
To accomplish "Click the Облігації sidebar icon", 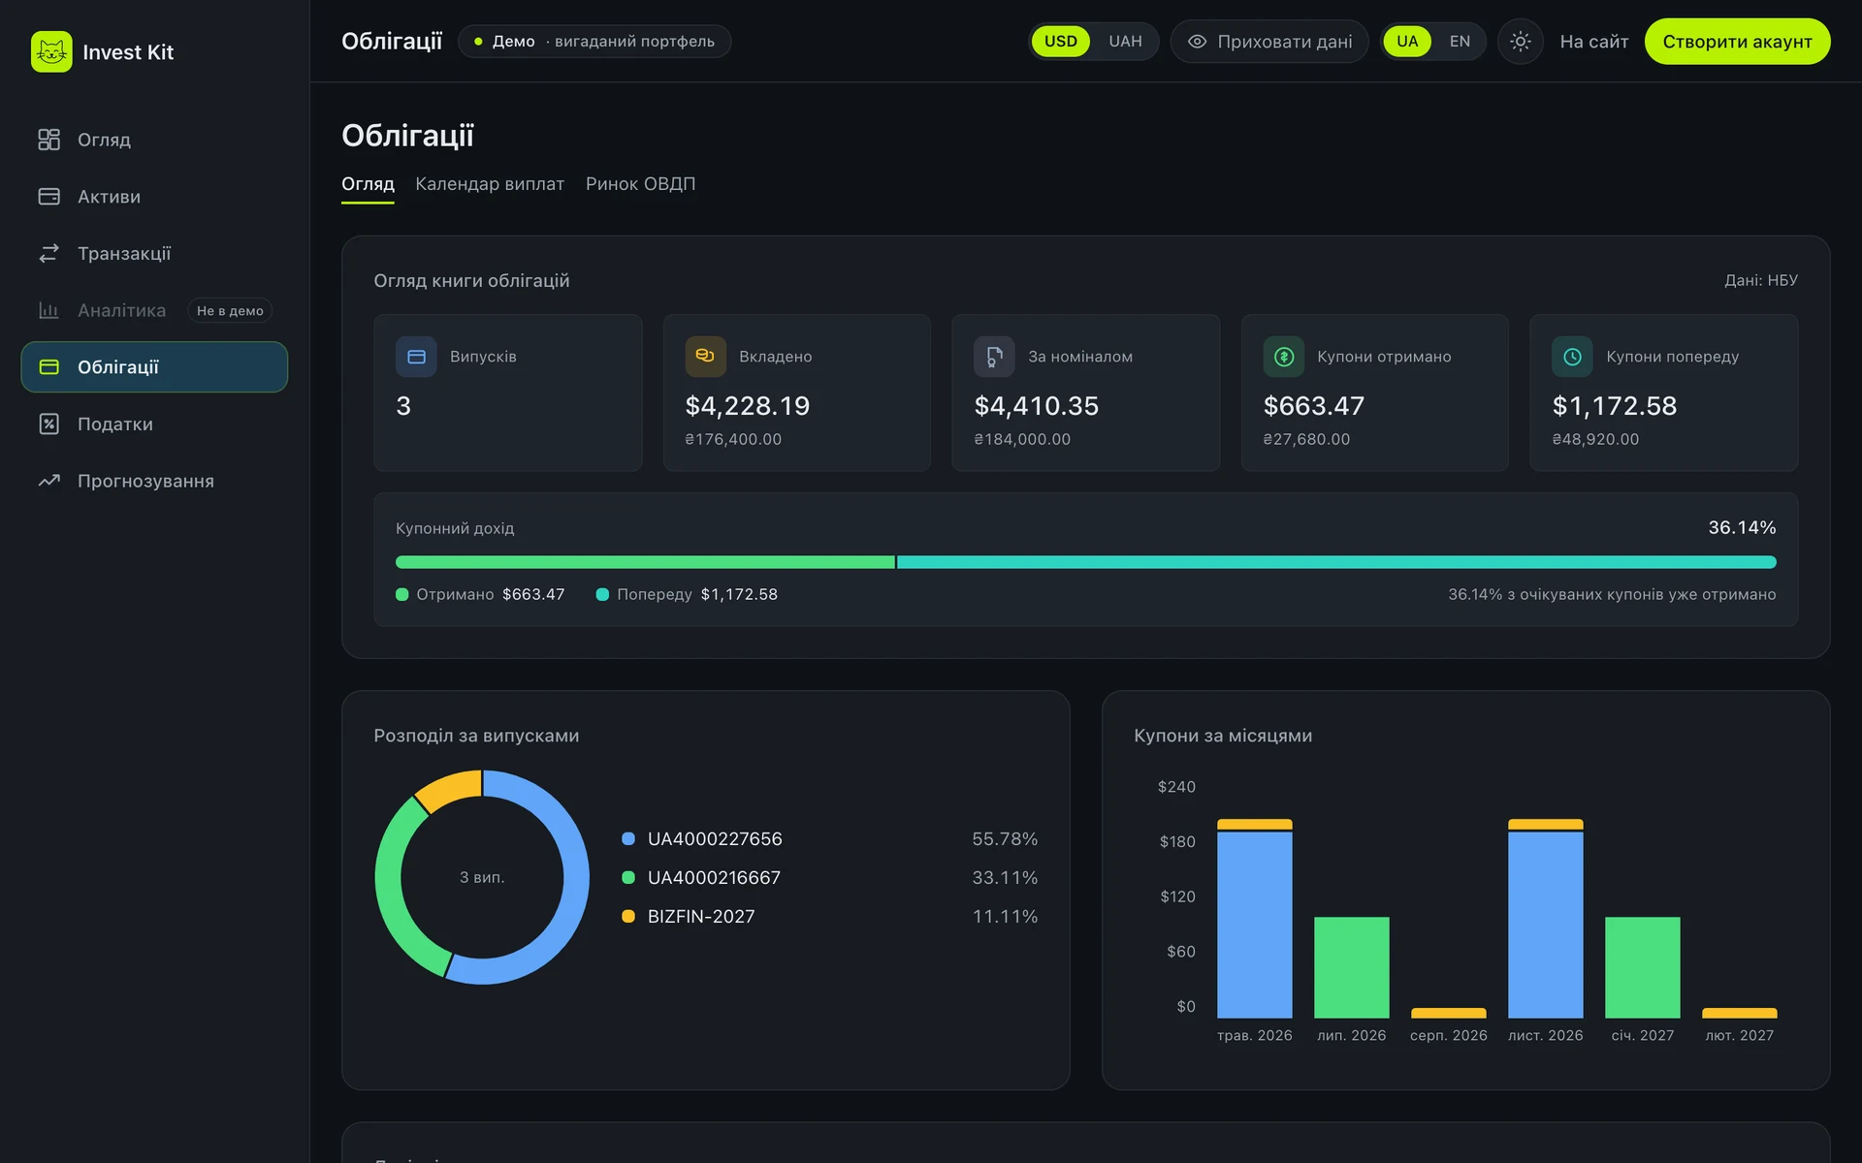I will pos(48,367).
